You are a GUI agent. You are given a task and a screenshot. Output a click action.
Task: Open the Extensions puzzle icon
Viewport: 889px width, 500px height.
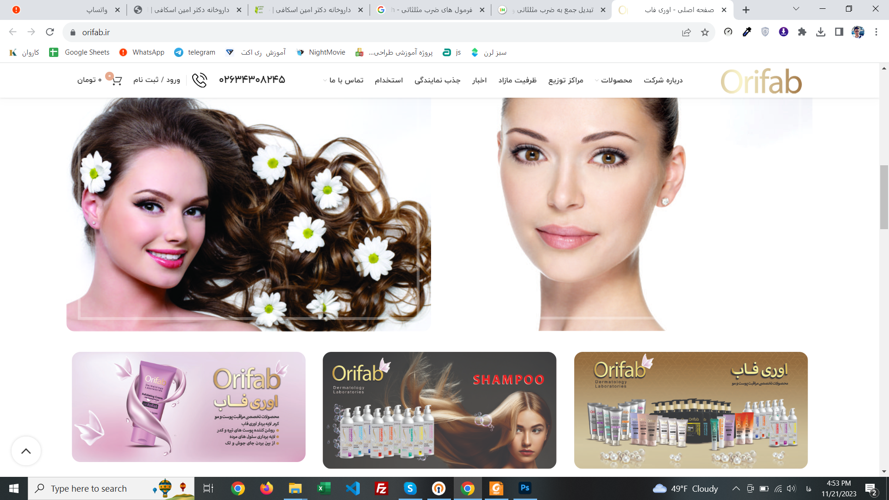(802, 32)
